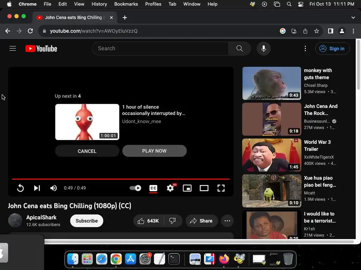Share the video

point(201,221)
